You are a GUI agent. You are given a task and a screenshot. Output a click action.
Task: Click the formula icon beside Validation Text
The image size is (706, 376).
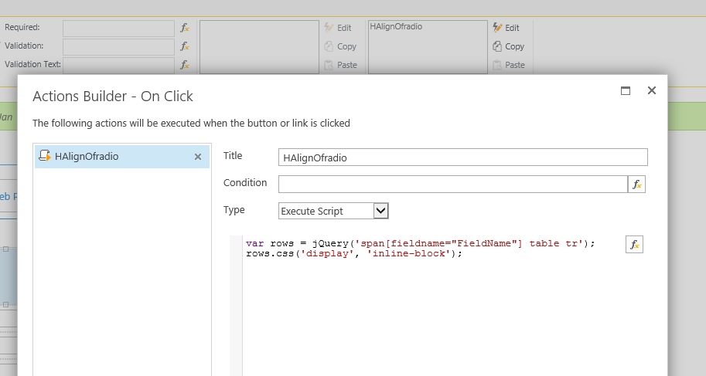tap(184, 65)
